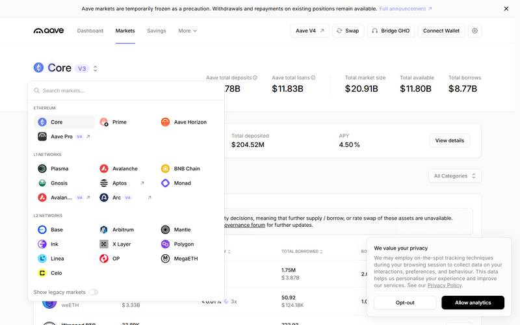This screenshot has width=520, height=325.
Task: Click the info icon beside Aave total loans
Action: click(313, 77)
